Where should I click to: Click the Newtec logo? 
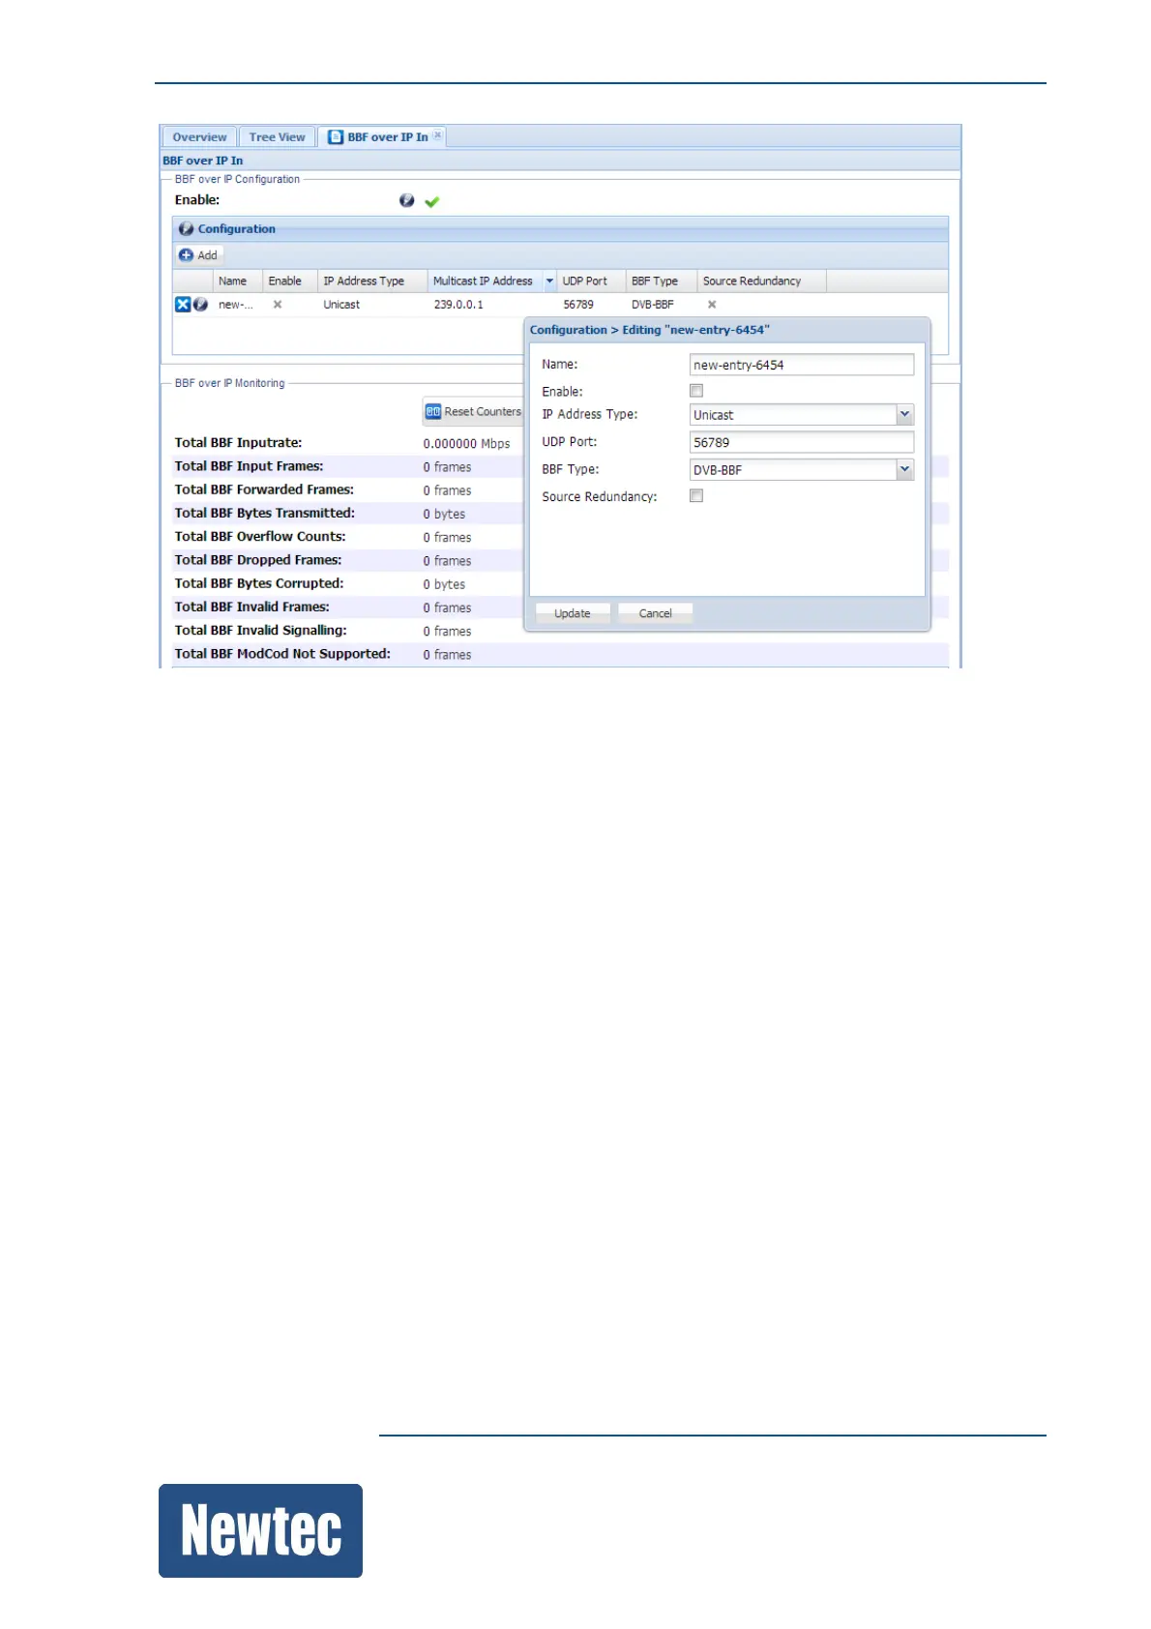pyautogui.click(x=261, y=1530)
